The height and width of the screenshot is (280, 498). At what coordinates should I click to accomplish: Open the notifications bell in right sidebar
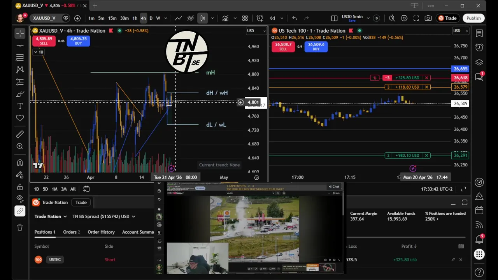(x=479, y=239)
